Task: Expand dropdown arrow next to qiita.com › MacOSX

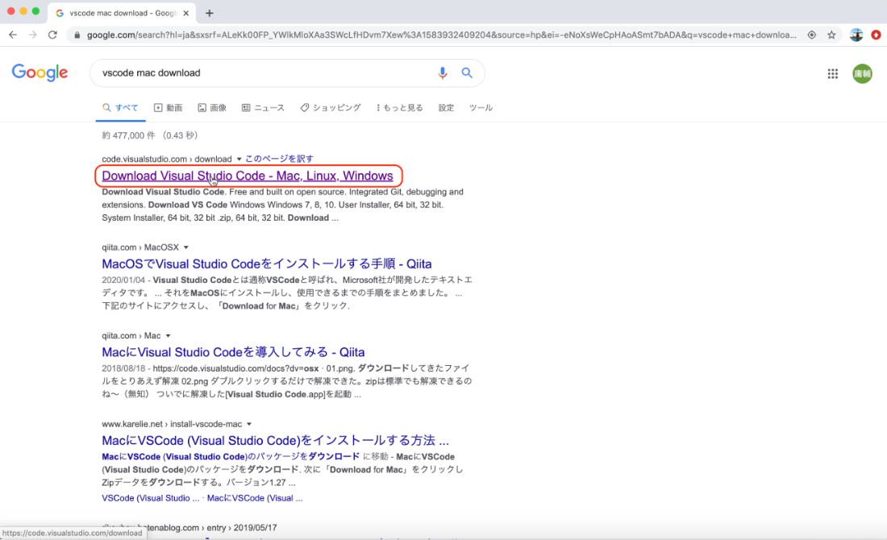Action: pos(185,247)
